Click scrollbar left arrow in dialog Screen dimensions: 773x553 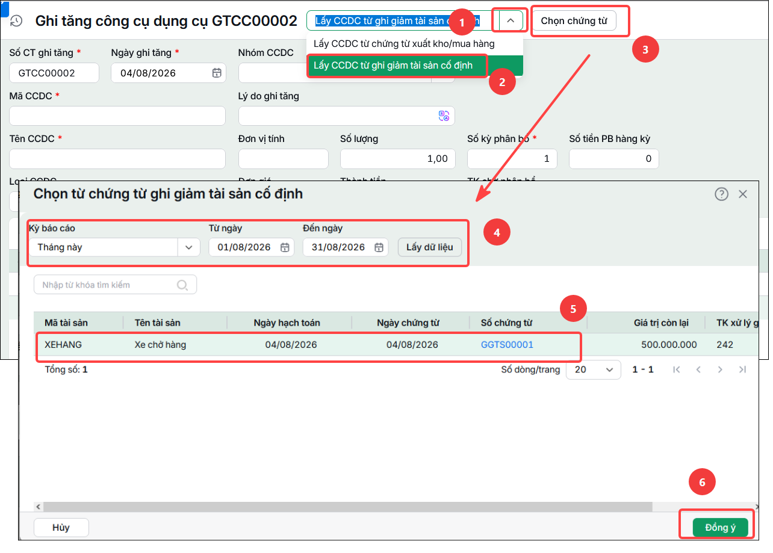(x=39, y=507)
